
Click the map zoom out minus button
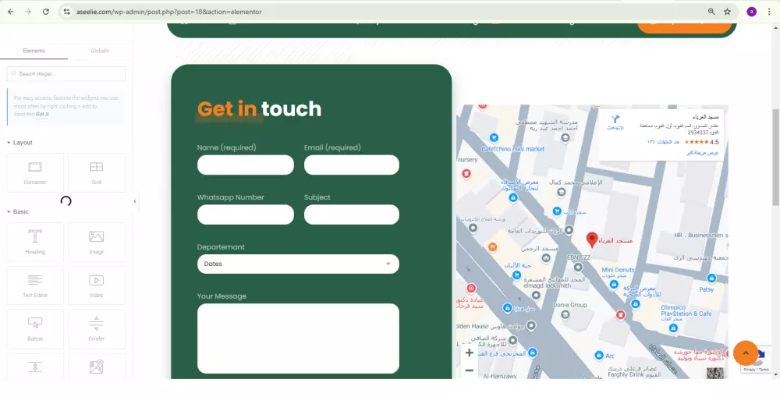[x=469, y=370]
